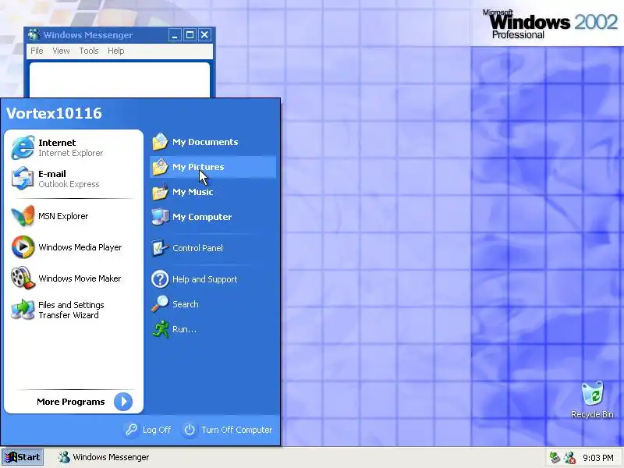
Task: Click the 'Windows Media Player' label
Action: click(x=80, y=247)
